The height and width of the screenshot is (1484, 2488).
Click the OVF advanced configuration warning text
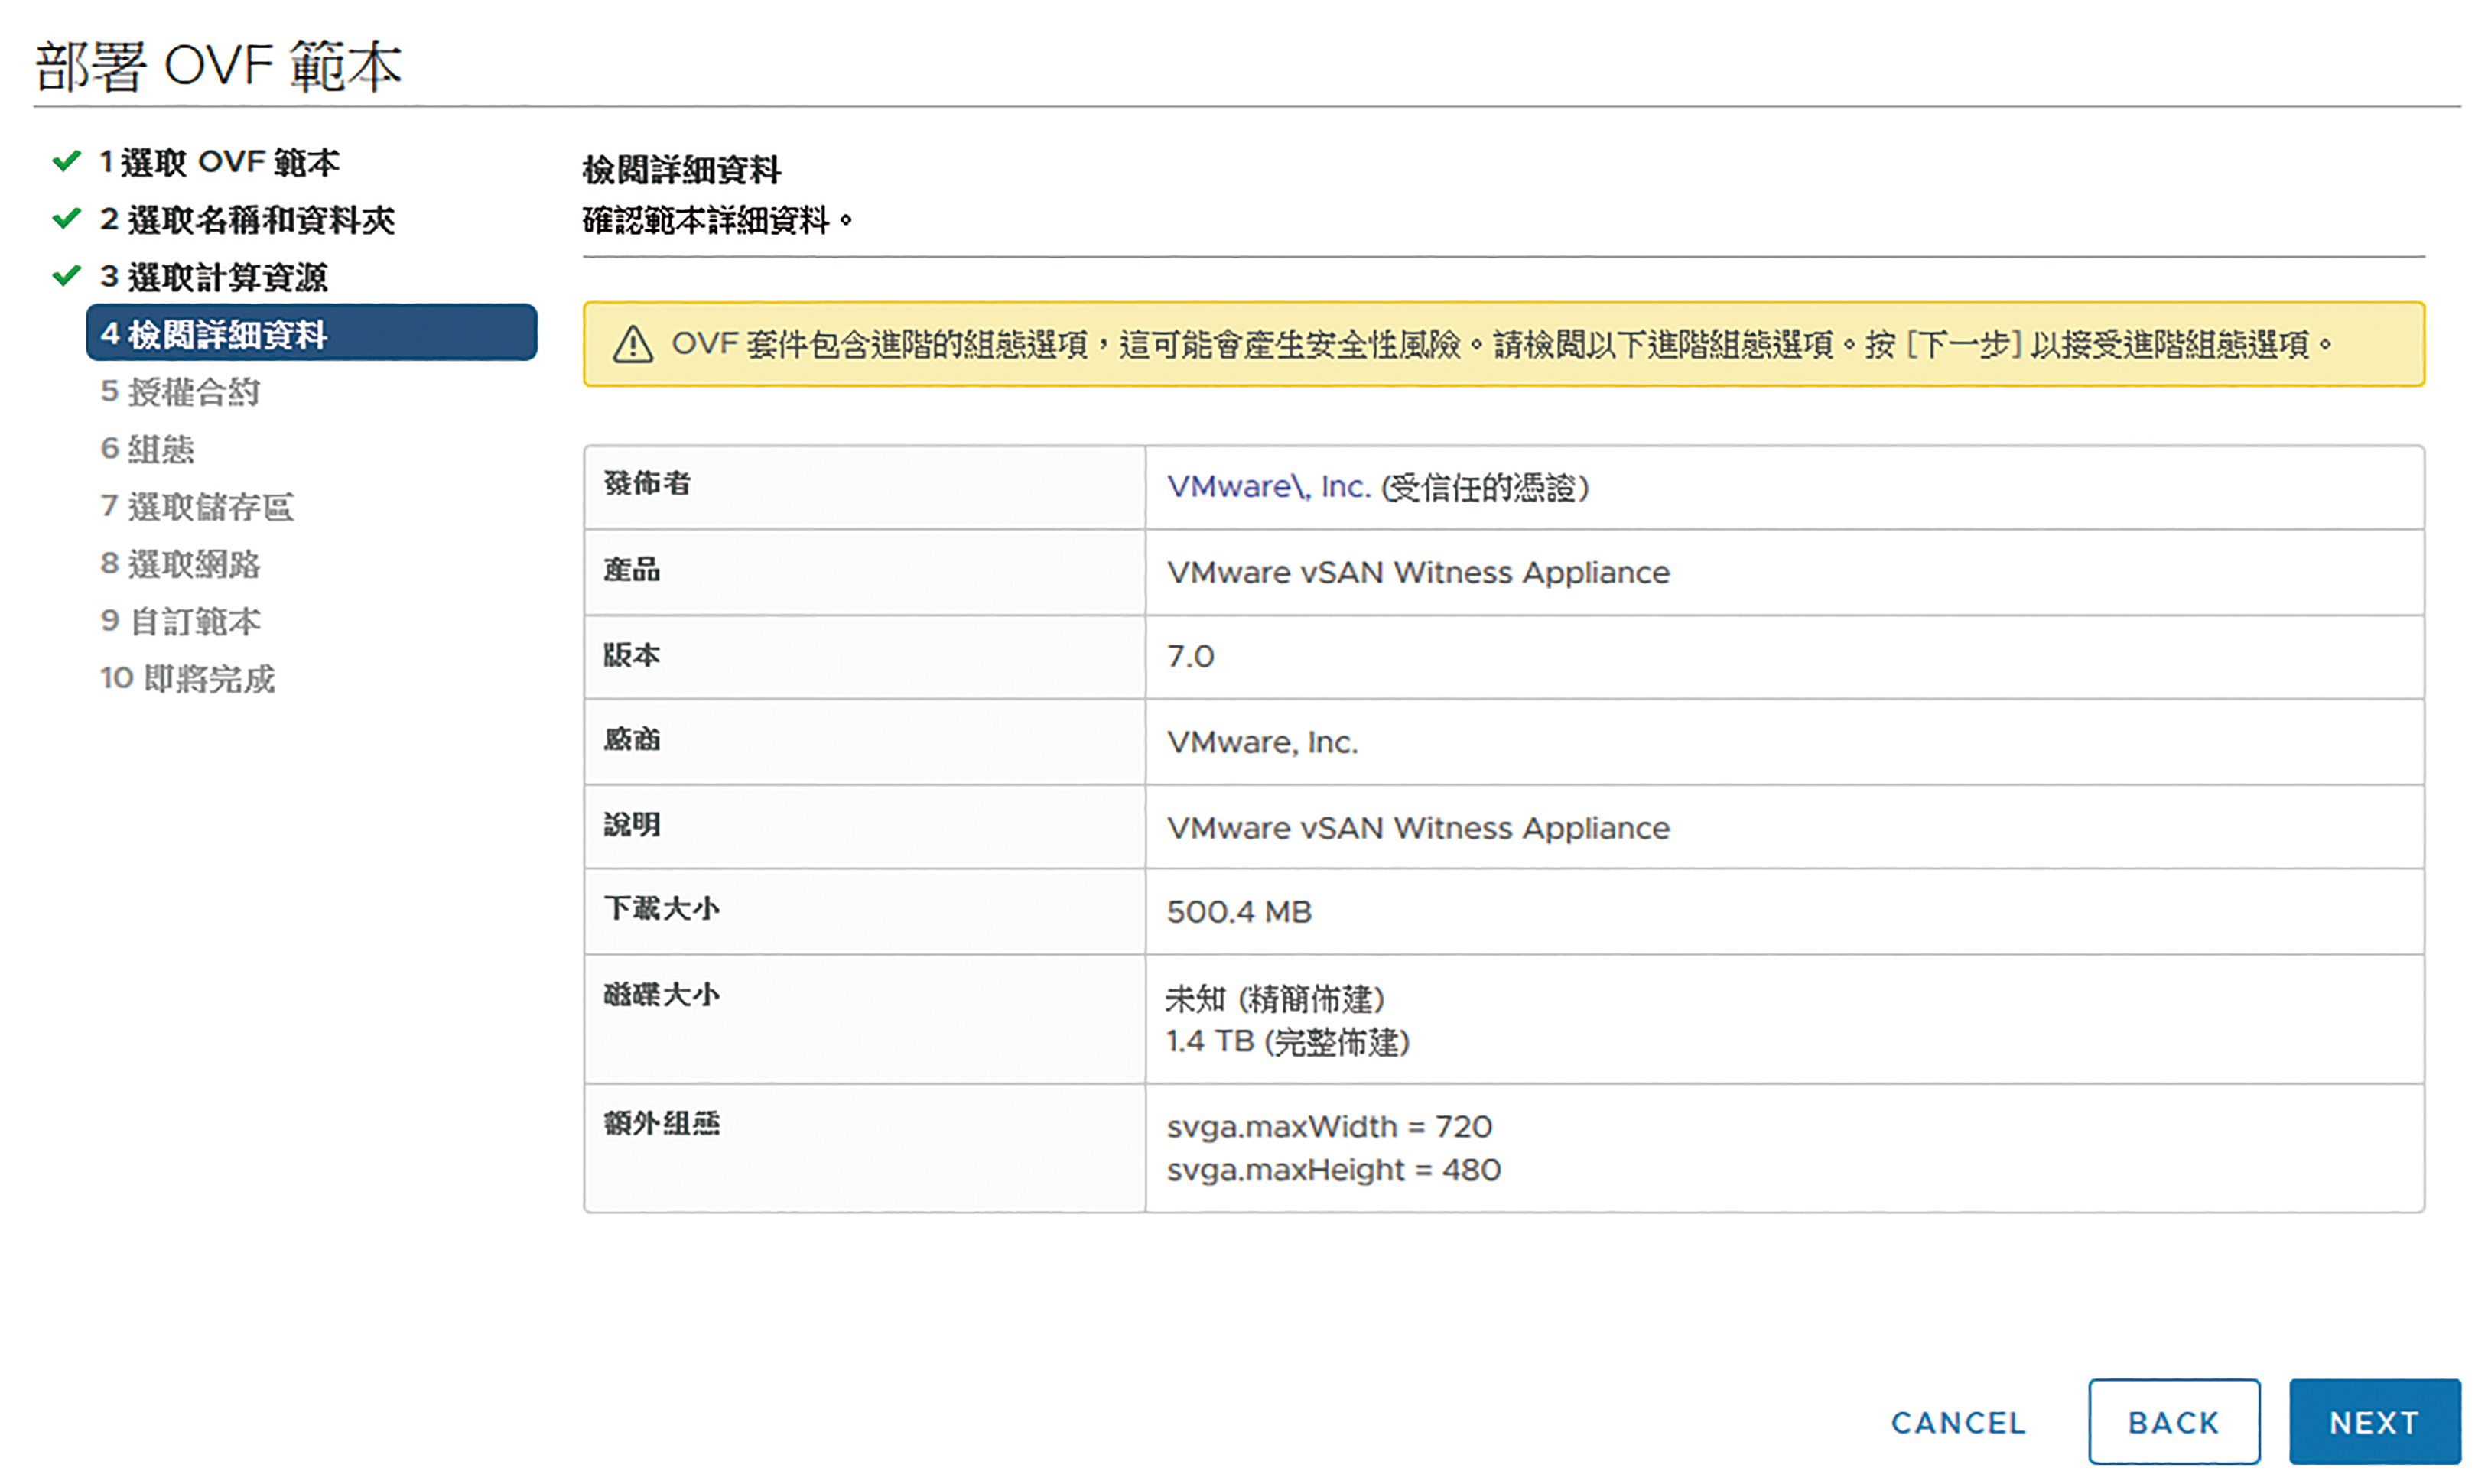pyautogui.click(x=1501, y=344)
